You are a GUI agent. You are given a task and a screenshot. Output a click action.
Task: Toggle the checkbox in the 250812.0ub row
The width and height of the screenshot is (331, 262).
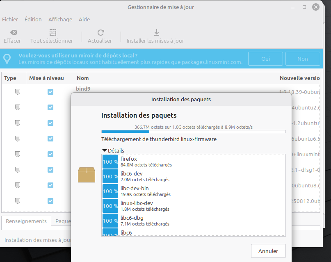[x=50, y=201]
